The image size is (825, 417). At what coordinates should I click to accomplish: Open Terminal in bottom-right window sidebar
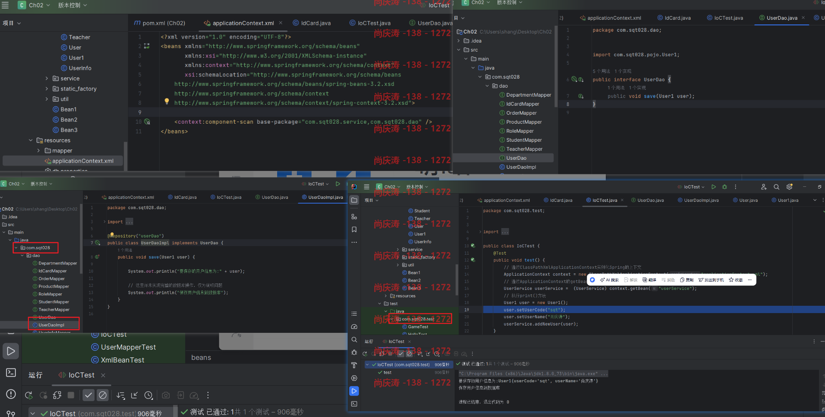pyautogui.click(x=354, y=404)
